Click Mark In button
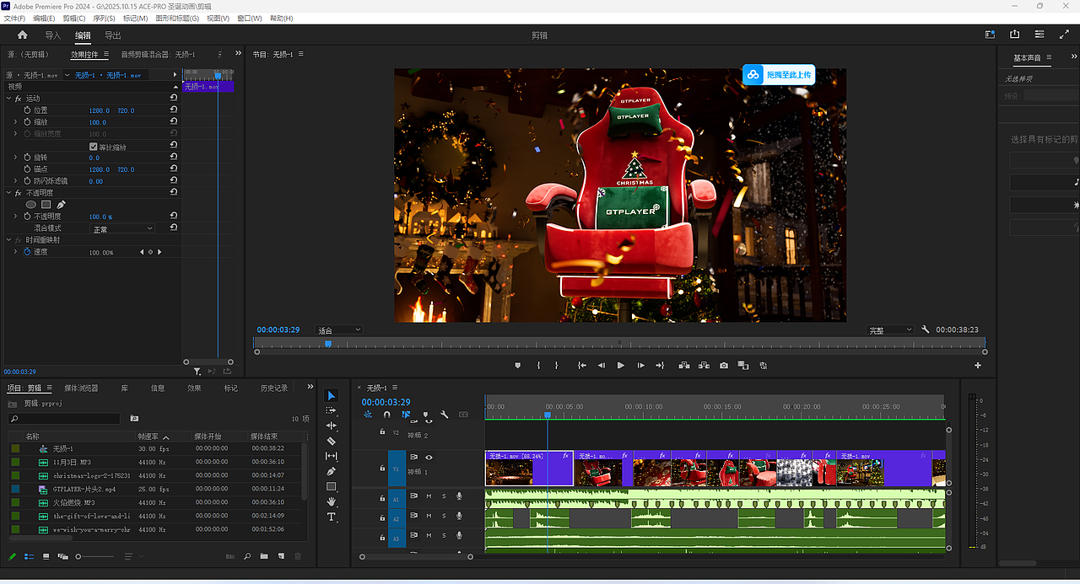 pyautogui.click(x=538, y=366)
